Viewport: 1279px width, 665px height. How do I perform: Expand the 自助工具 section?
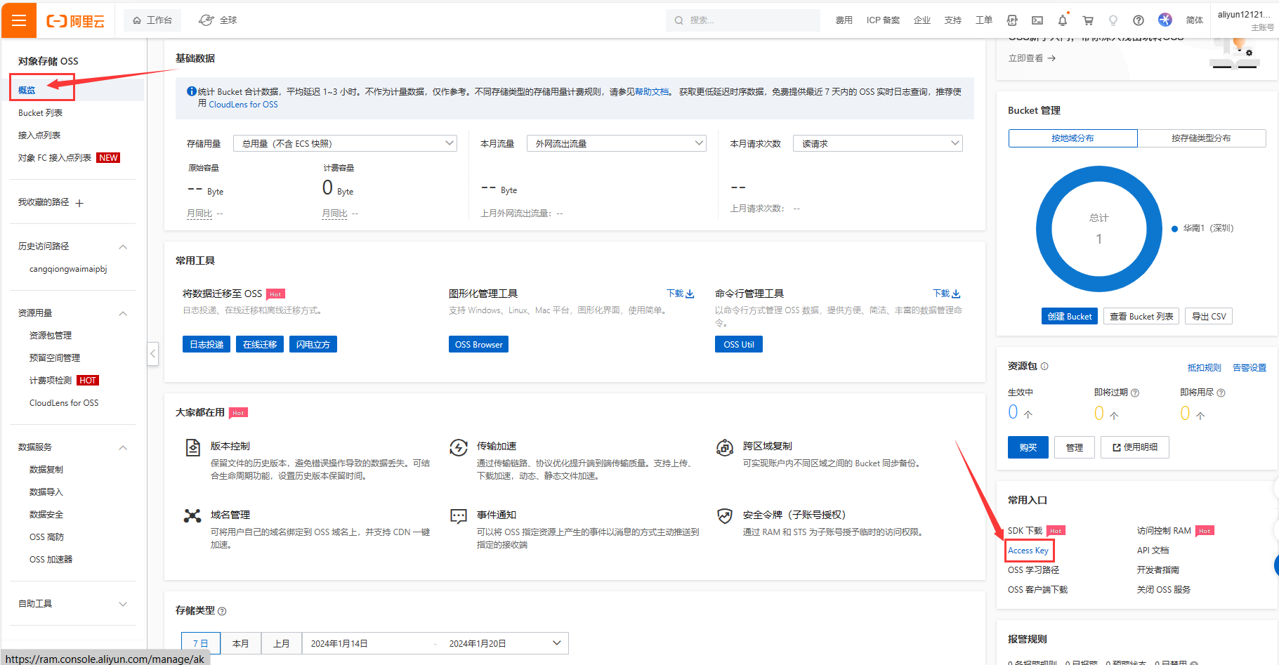coord(123,604)
